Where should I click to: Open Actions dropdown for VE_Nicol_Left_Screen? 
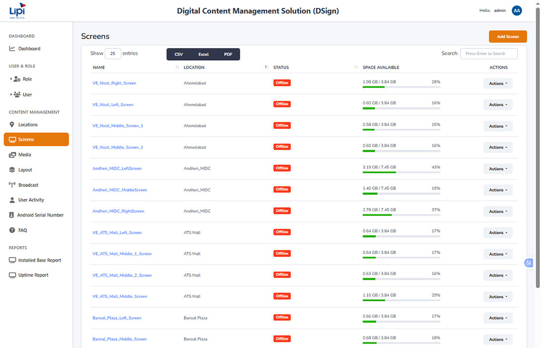(498, 104)
